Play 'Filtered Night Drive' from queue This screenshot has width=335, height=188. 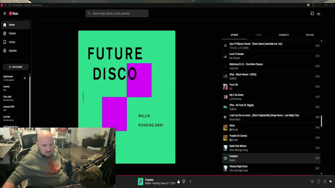[271, 168]
